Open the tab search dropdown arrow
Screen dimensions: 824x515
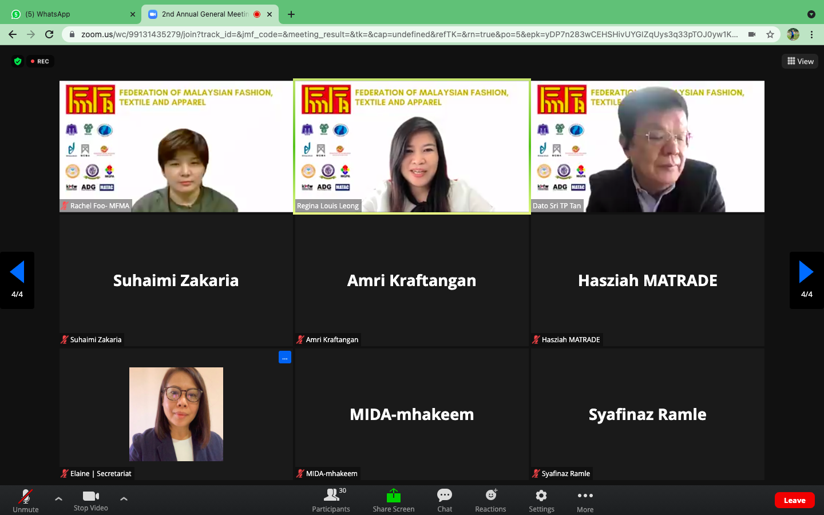(x=811, y=14)
